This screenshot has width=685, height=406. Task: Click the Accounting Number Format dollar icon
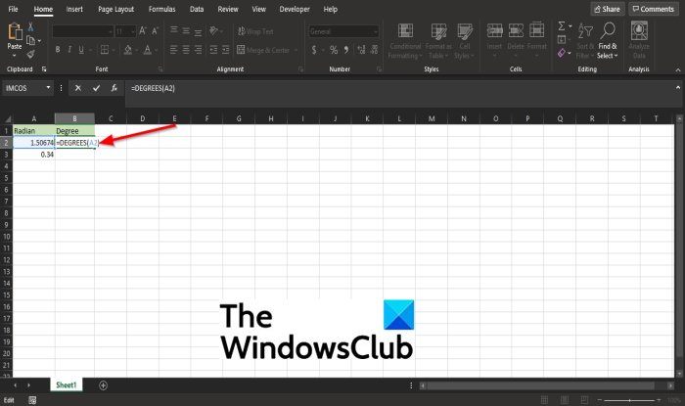tap(314, 50)
